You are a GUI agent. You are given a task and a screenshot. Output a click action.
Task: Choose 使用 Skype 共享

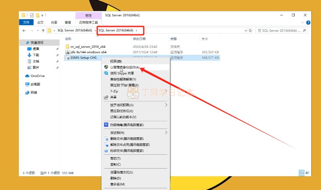pos(136,73)
